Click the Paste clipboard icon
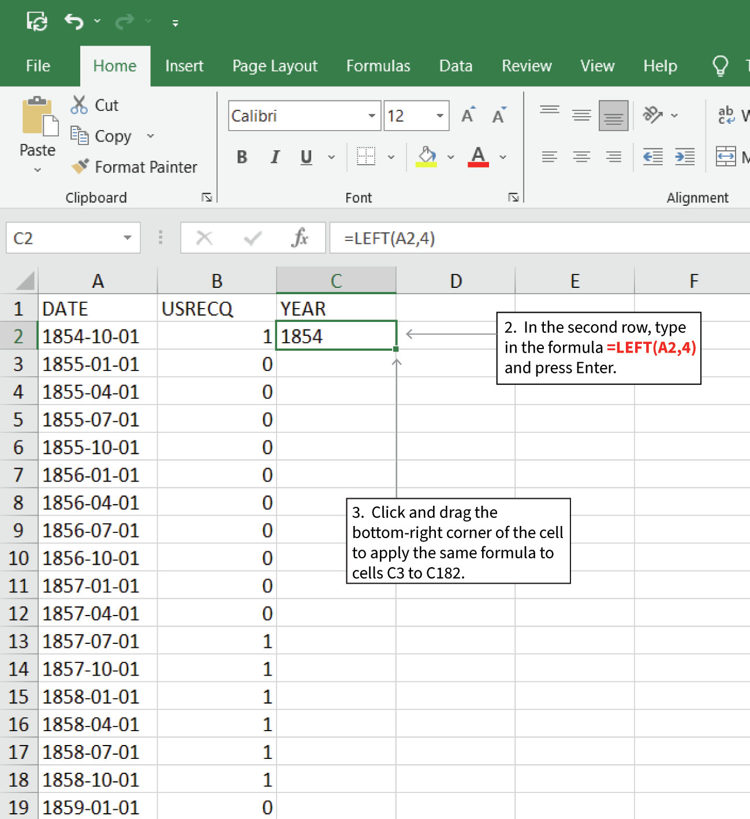 click(40, 116)
